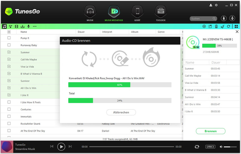Select Call Me Maybe in burn list
Screen dimensions: 241x154
tap(211, 76)
